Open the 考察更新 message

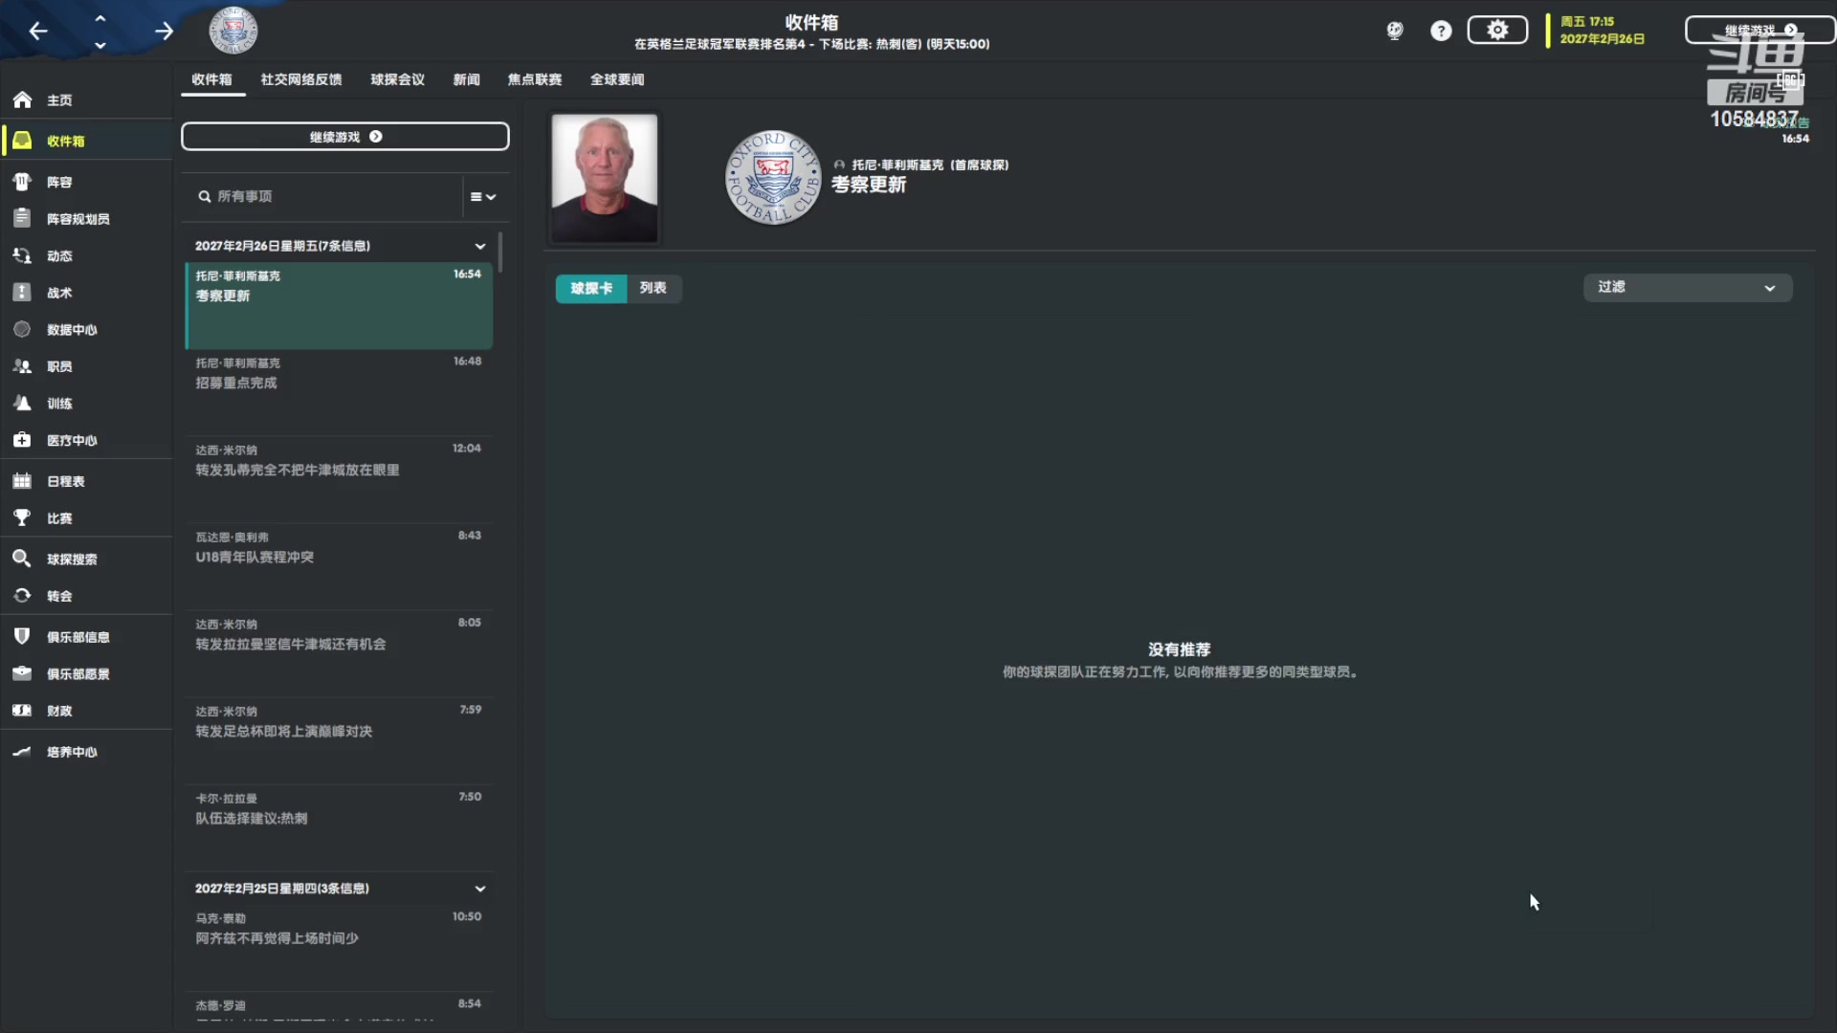(x=340, y=305)
